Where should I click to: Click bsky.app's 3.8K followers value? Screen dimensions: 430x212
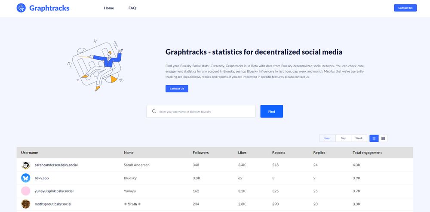point(197,178)
